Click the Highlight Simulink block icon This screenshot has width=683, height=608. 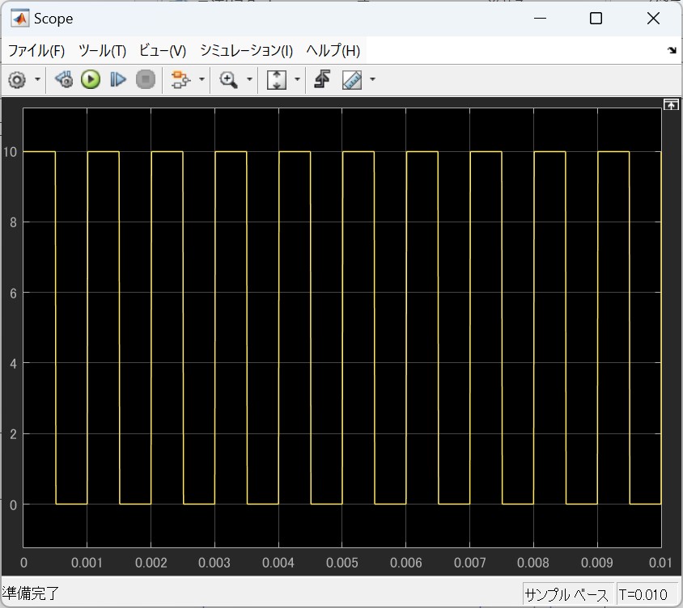click(x=180, y=79)
